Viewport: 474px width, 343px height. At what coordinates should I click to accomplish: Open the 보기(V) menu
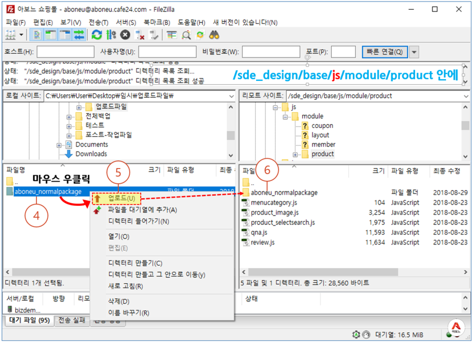[x=71, y=23]
